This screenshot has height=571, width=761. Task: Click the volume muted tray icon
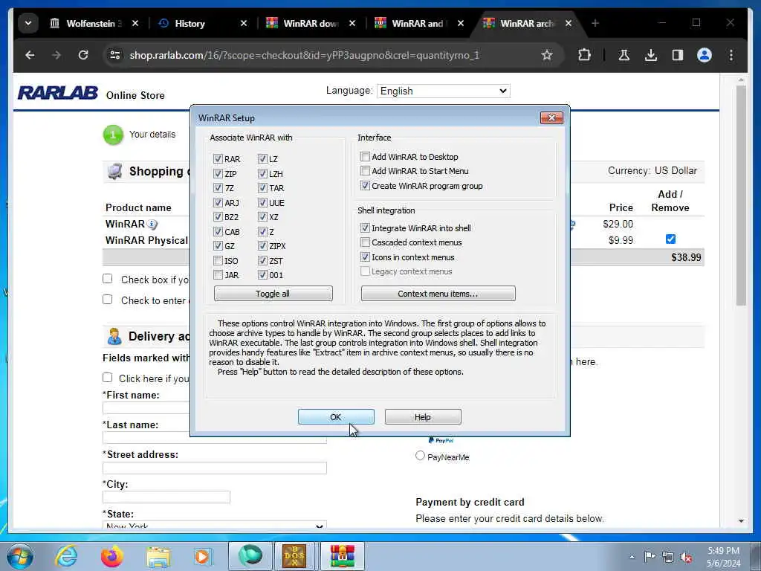click(686, 557)
